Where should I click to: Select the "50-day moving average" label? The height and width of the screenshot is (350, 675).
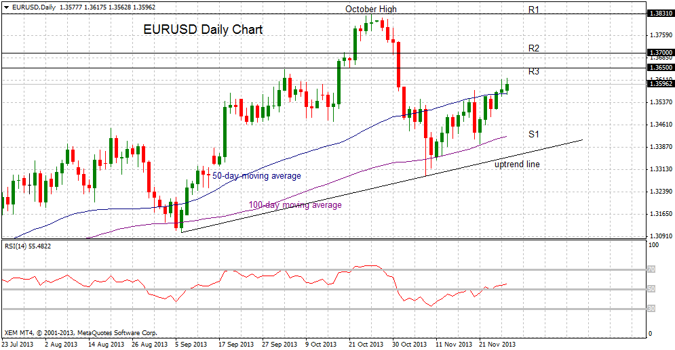(256, 175)
